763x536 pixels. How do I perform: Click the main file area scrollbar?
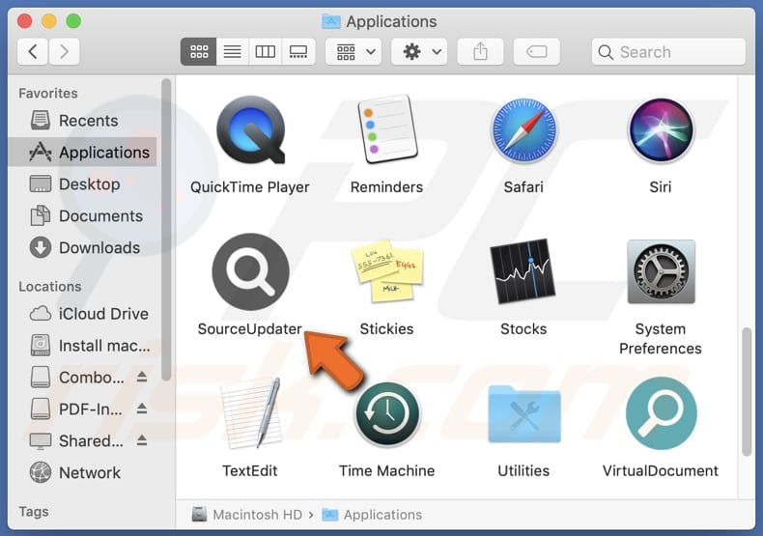point(747,391)
